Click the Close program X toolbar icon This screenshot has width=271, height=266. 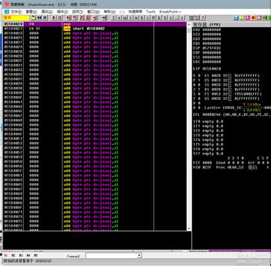(44, 18)
